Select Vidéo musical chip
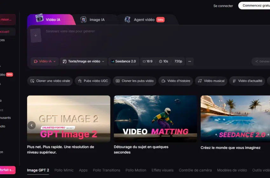This screenshot has height=178, width=270. tap(211, 81)
